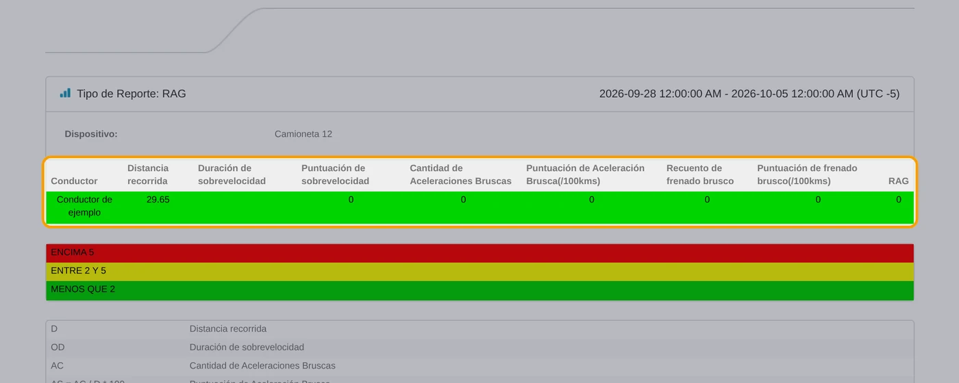Screen dimensions: 959x383
Task: Click the bar chart icon beside Tipo de Reporte
Action: [65, 93]
